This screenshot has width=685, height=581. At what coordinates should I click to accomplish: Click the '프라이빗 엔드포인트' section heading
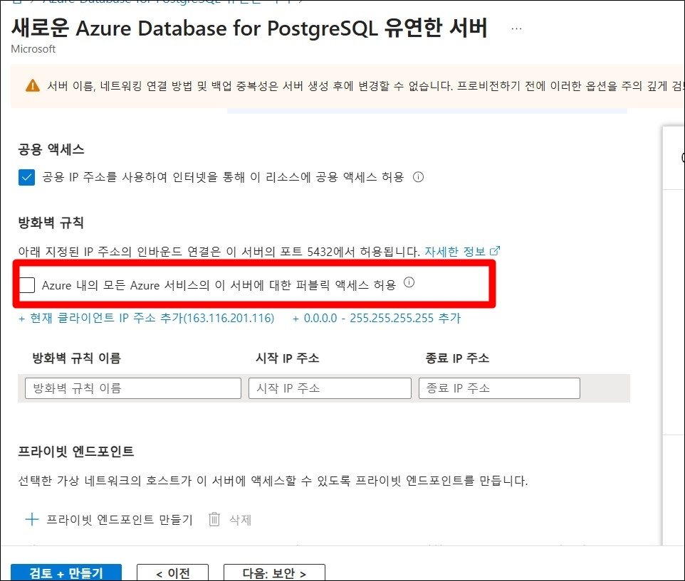pyautogui.click(x=76, y=451)
